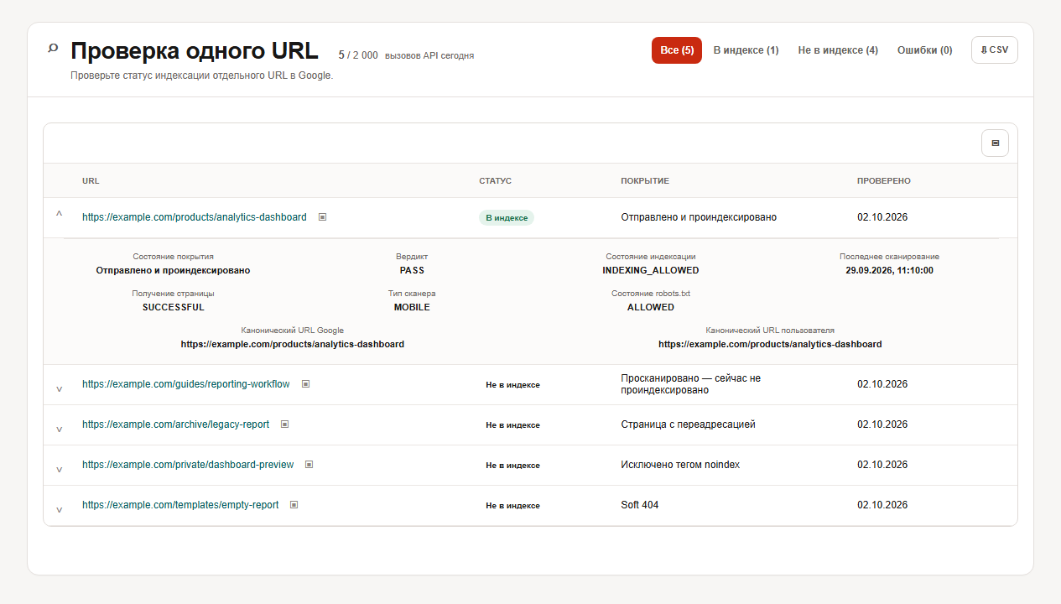1061x604 pixels.
Task: Expand the dashboard-preview row
Action: (59, 468)
